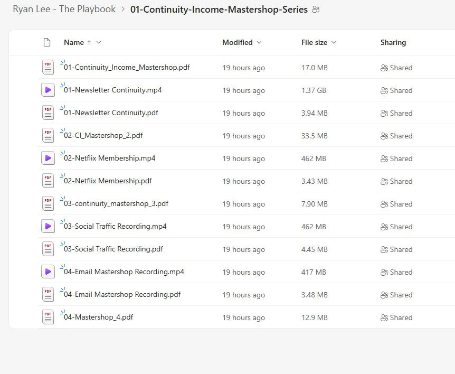Viewport: 455px width, 374px height.
Task: Click the video icon for 01-Newsletter Continuity.mp4
Action: click(x=48, y=90)
